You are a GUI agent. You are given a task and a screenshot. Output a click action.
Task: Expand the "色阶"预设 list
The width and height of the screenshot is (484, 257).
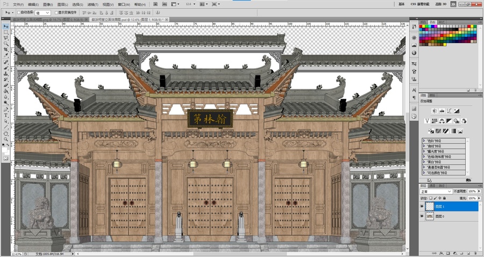[424, 141]
